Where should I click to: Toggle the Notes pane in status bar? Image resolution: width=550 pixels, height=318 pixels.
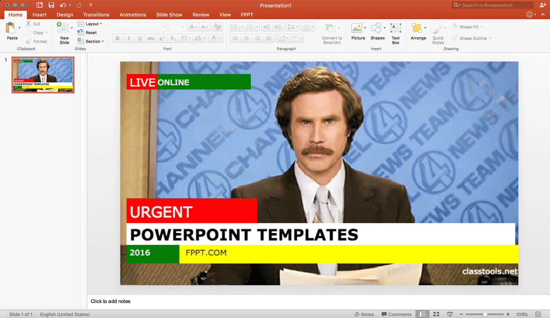(364, 314)
